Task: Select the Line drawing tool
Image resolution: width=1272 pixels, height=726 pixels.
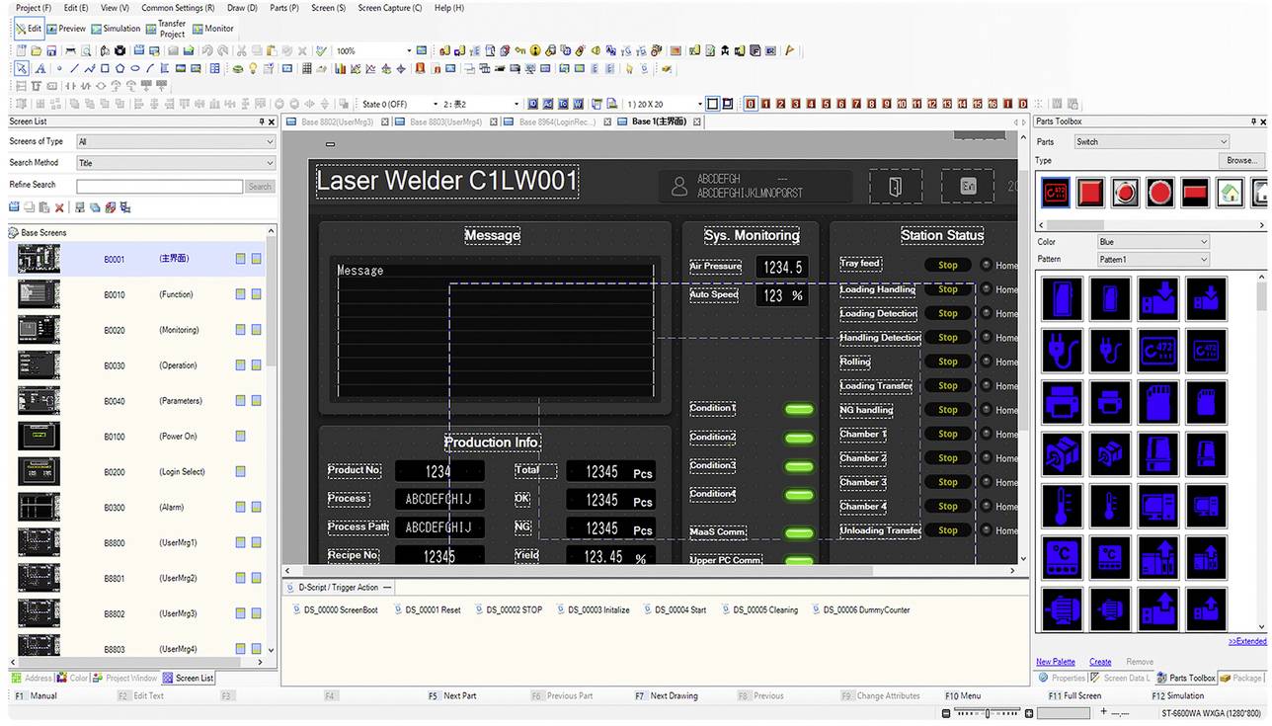Action: pos(75,68)
